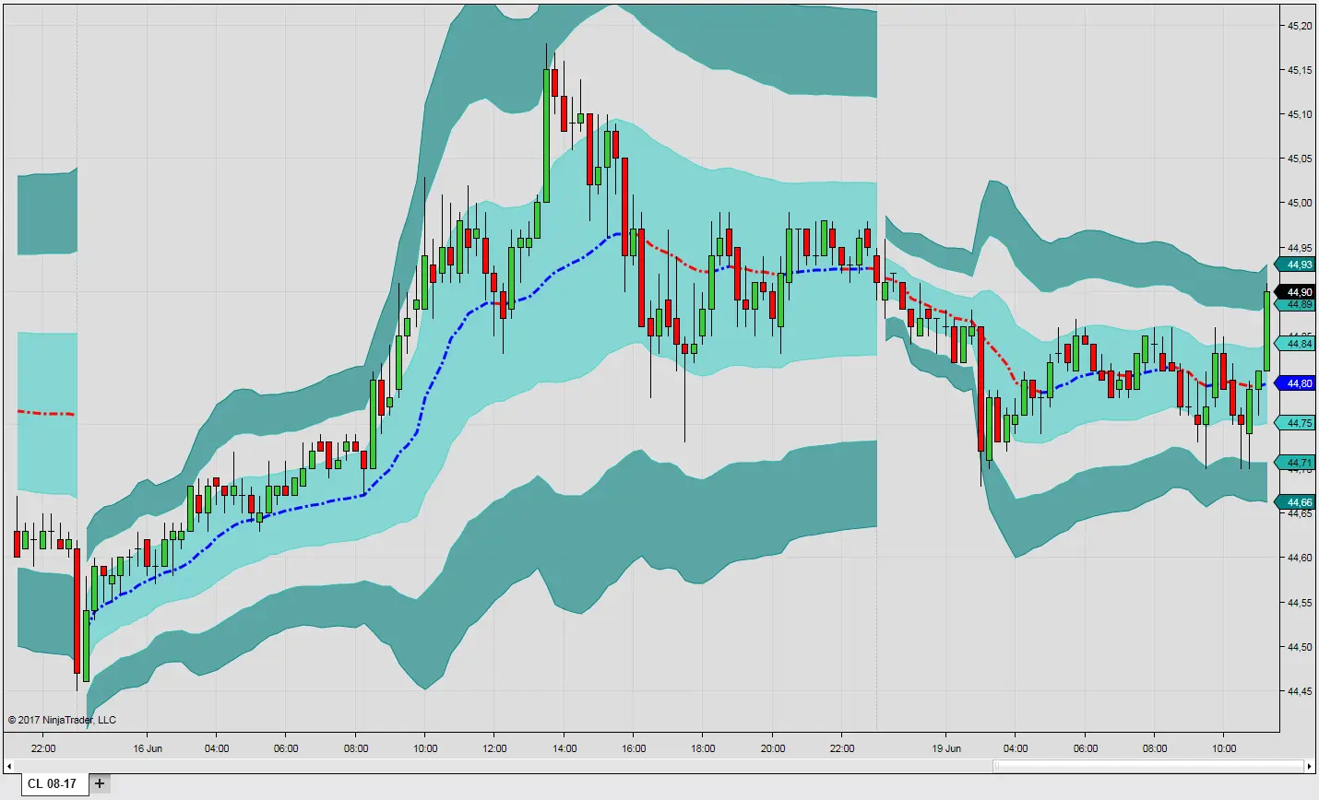Click the 16:00 time axis label
Screen dimensions: 1319x800
pos(634,748)
